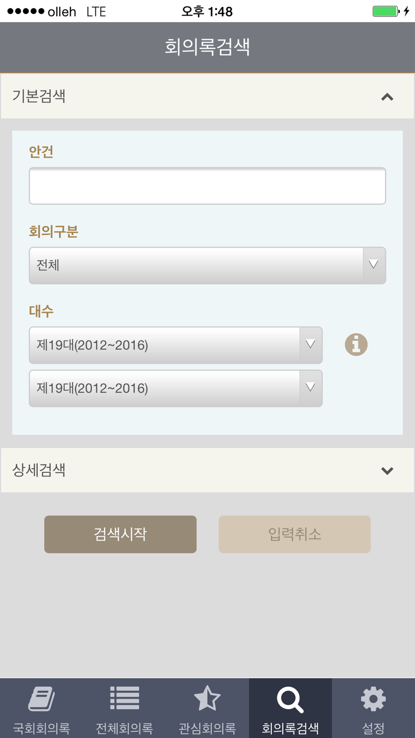Tap the 오후 1:48 clock in status bar
The image size is (415, 738).
click(x=207, y=11)
